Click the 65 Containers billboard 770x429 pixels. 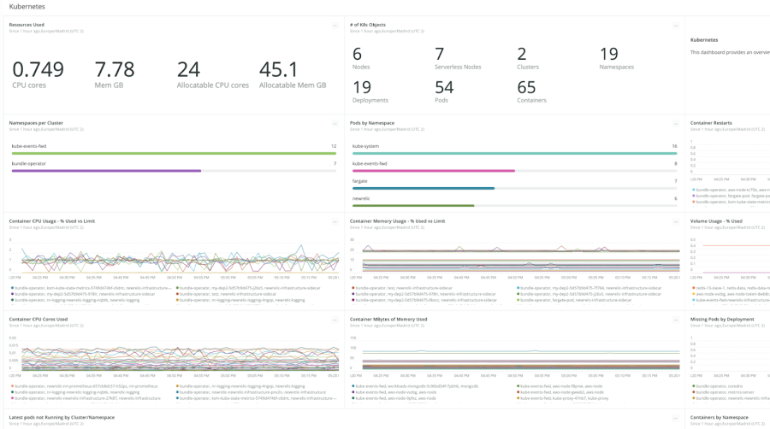[531, 91]
